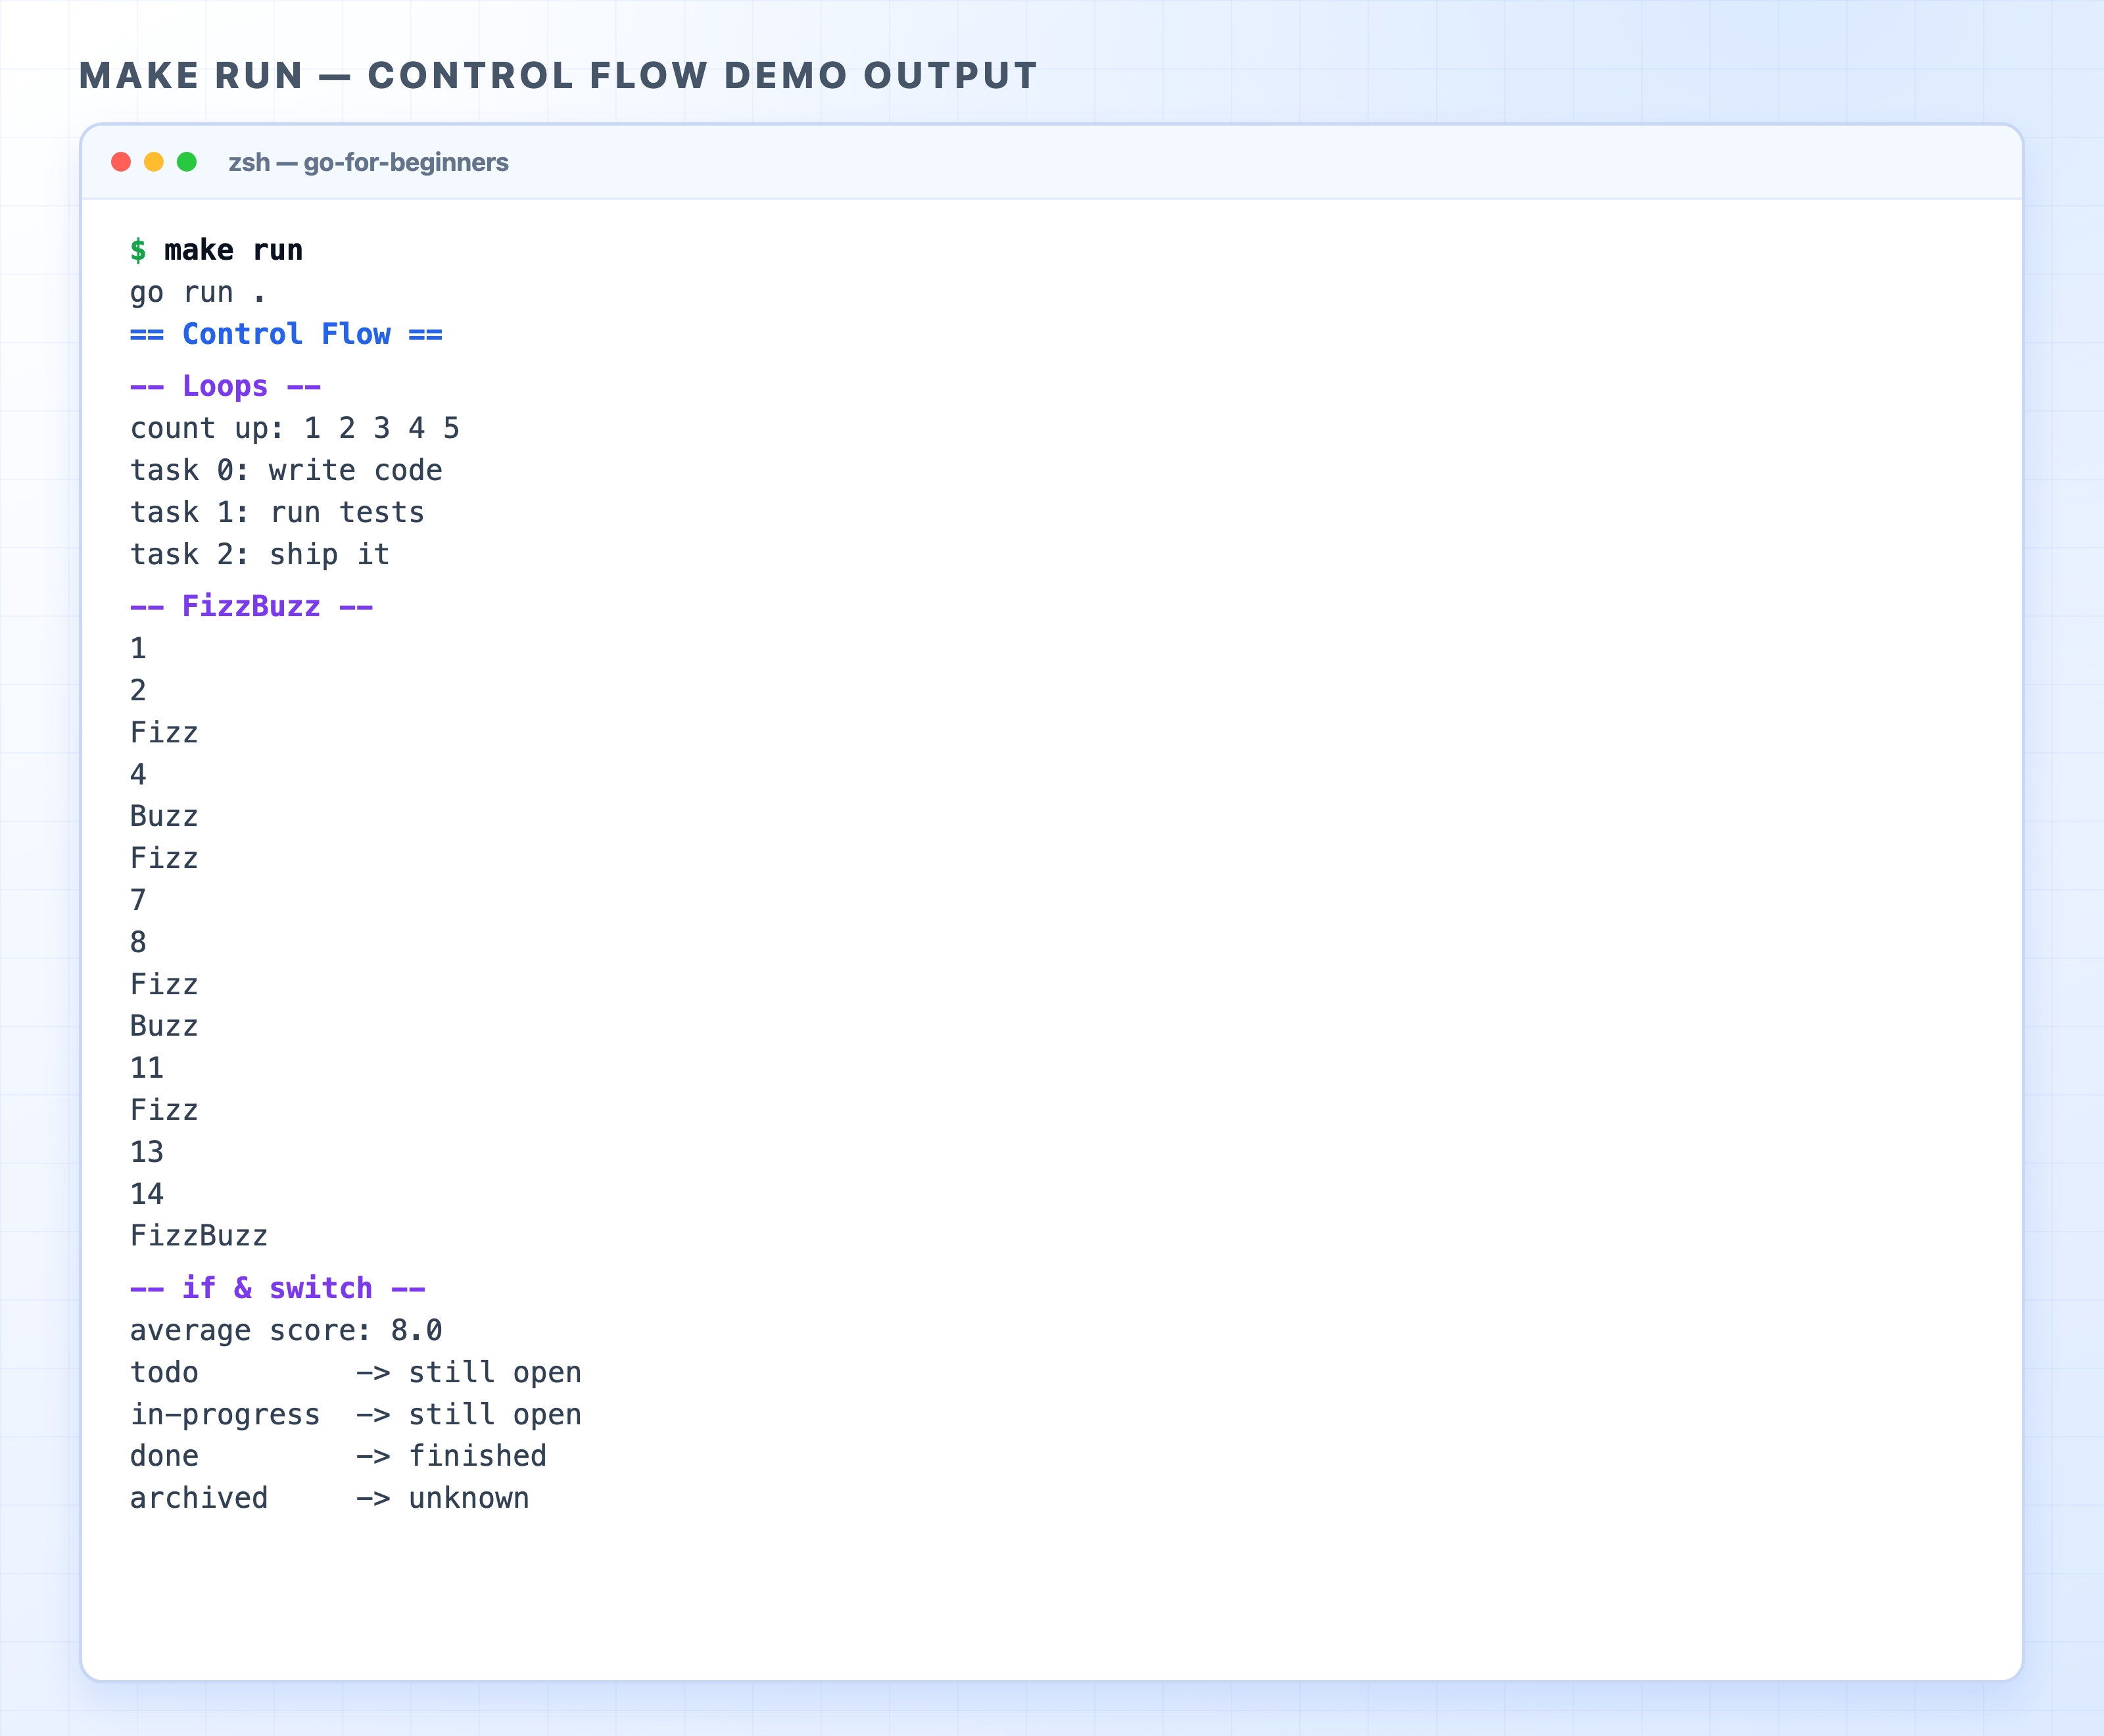This screenshot has width=2104, height=1736.
Task: Click the 'archived -> unknown' line
Action: click(330, 1498)
